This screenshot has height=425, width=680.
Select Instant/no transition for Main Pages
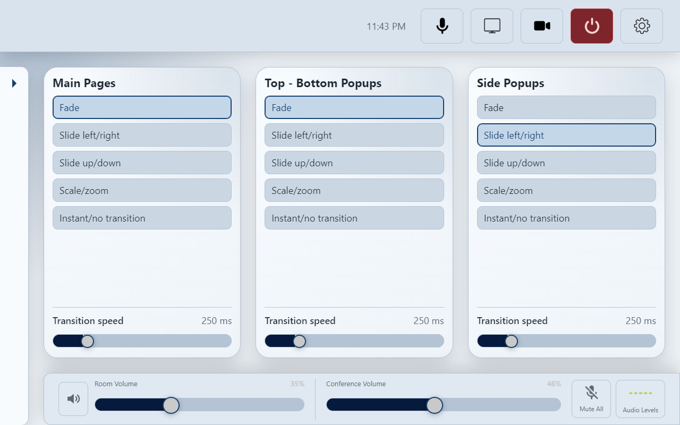click(x=142, y=218)
